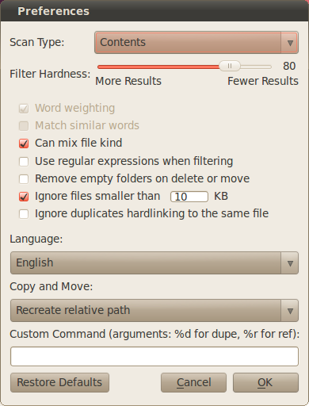
Task: Expand the Language dropdown showing English
Action: point(154,263)
